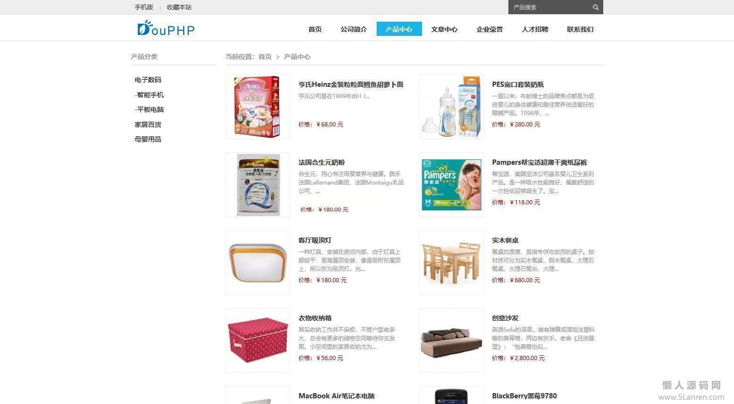Open the PES baby bottle thumbnail

451,107
